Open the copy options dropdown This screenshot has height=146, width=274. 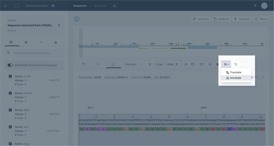[194, 64]
